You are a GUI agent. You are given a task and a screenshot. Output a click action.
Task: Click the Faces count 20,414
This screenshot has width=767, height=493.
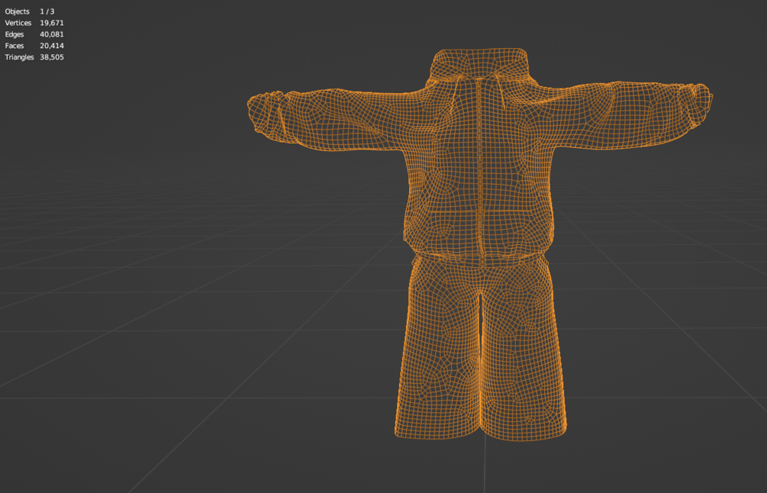click(52, 46)
